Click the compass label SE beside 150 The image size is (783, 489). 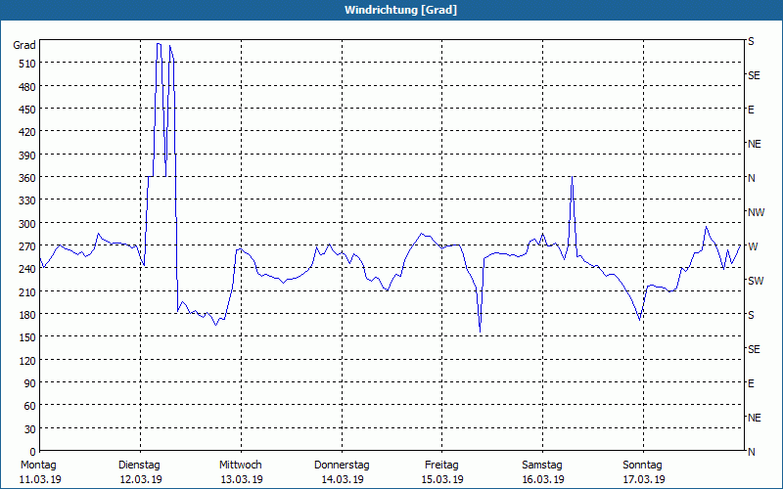coord(754,349)
